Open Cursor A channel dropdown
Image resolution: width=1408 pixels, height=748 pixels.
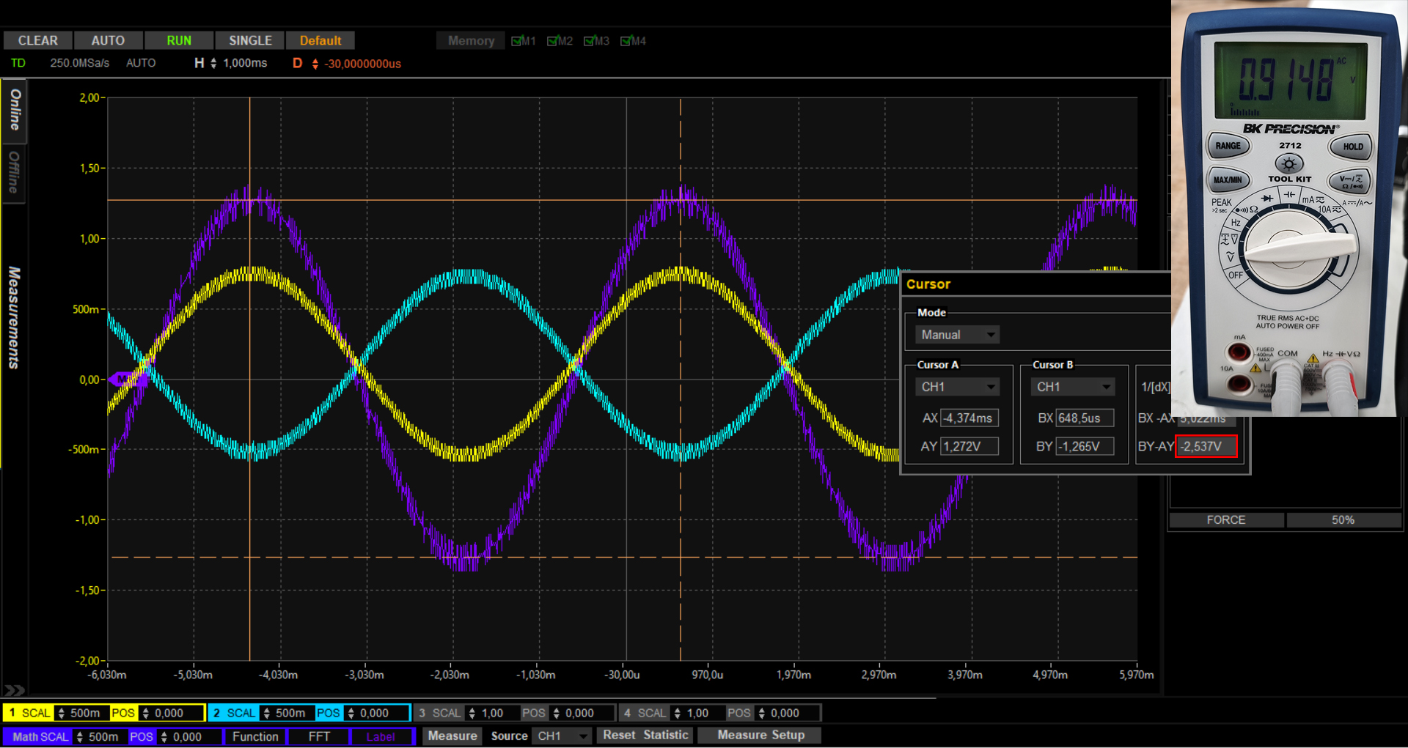coord(957,387)
